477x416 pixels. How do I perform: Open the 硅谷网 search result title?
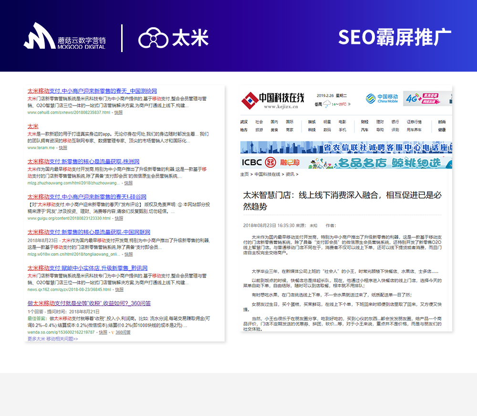[87, 197]
